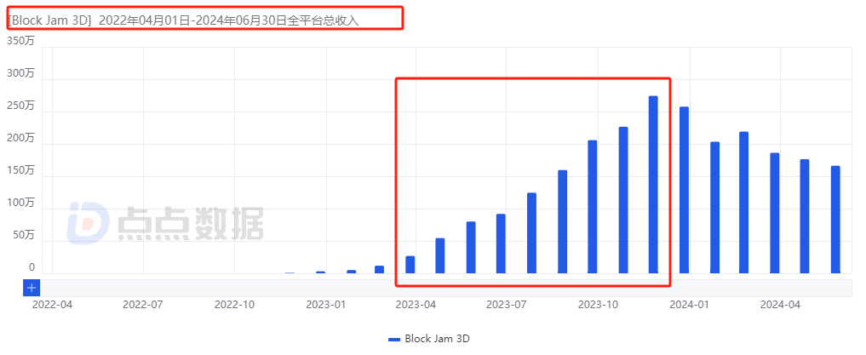The image size is (866, 355).
Task: Click the x-axis label 2023-10
Action: pos(598,304)
